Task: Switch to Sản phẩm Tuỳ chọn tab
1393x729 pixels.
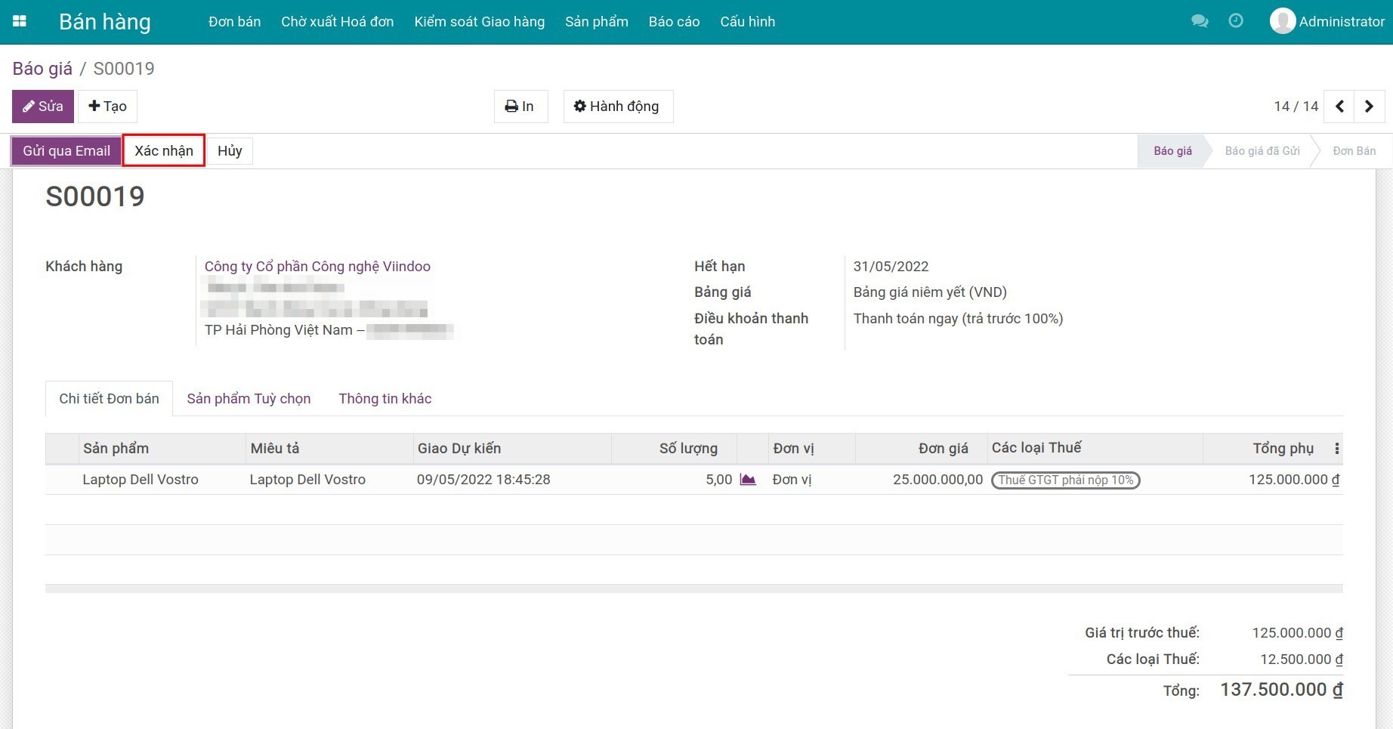Action: click(x=249, y=399)
